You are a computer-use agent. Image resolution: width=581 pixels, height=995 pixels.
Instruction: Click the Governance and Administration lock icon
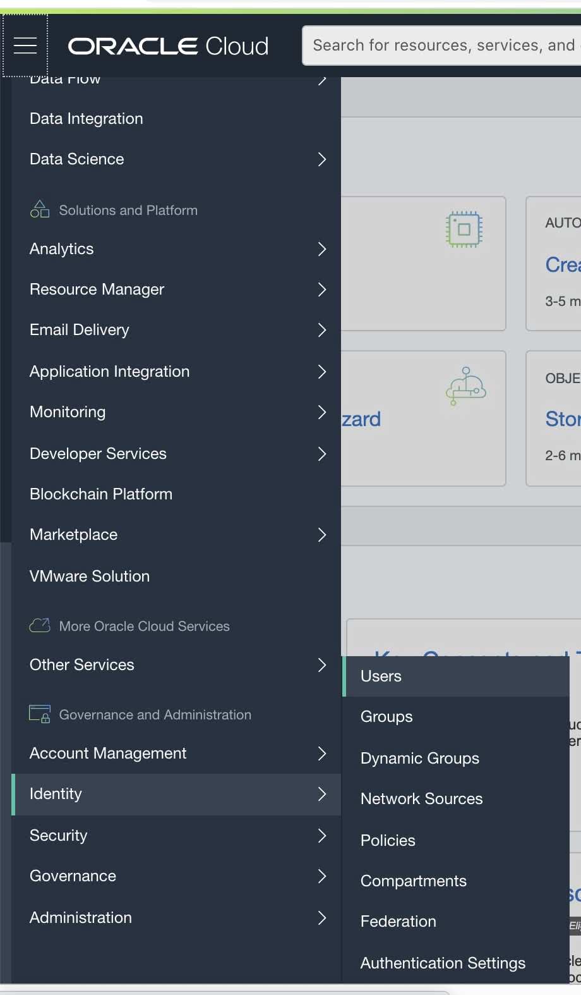coord(40,714)
